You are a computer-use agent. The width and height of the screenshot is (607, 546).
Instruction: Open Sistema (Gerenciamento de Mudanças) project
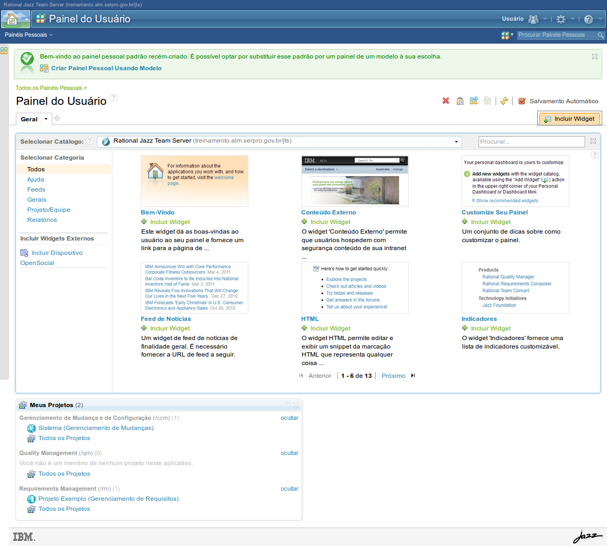click(96, 428)
